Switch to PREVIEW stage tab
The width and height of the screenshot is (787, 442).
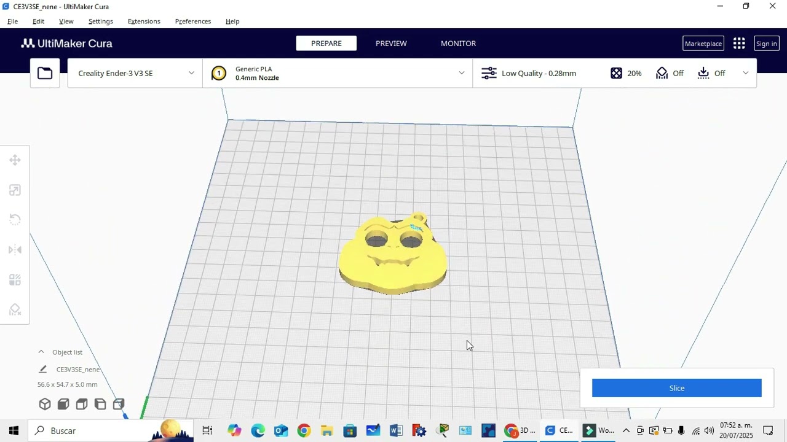click(391, 44)
